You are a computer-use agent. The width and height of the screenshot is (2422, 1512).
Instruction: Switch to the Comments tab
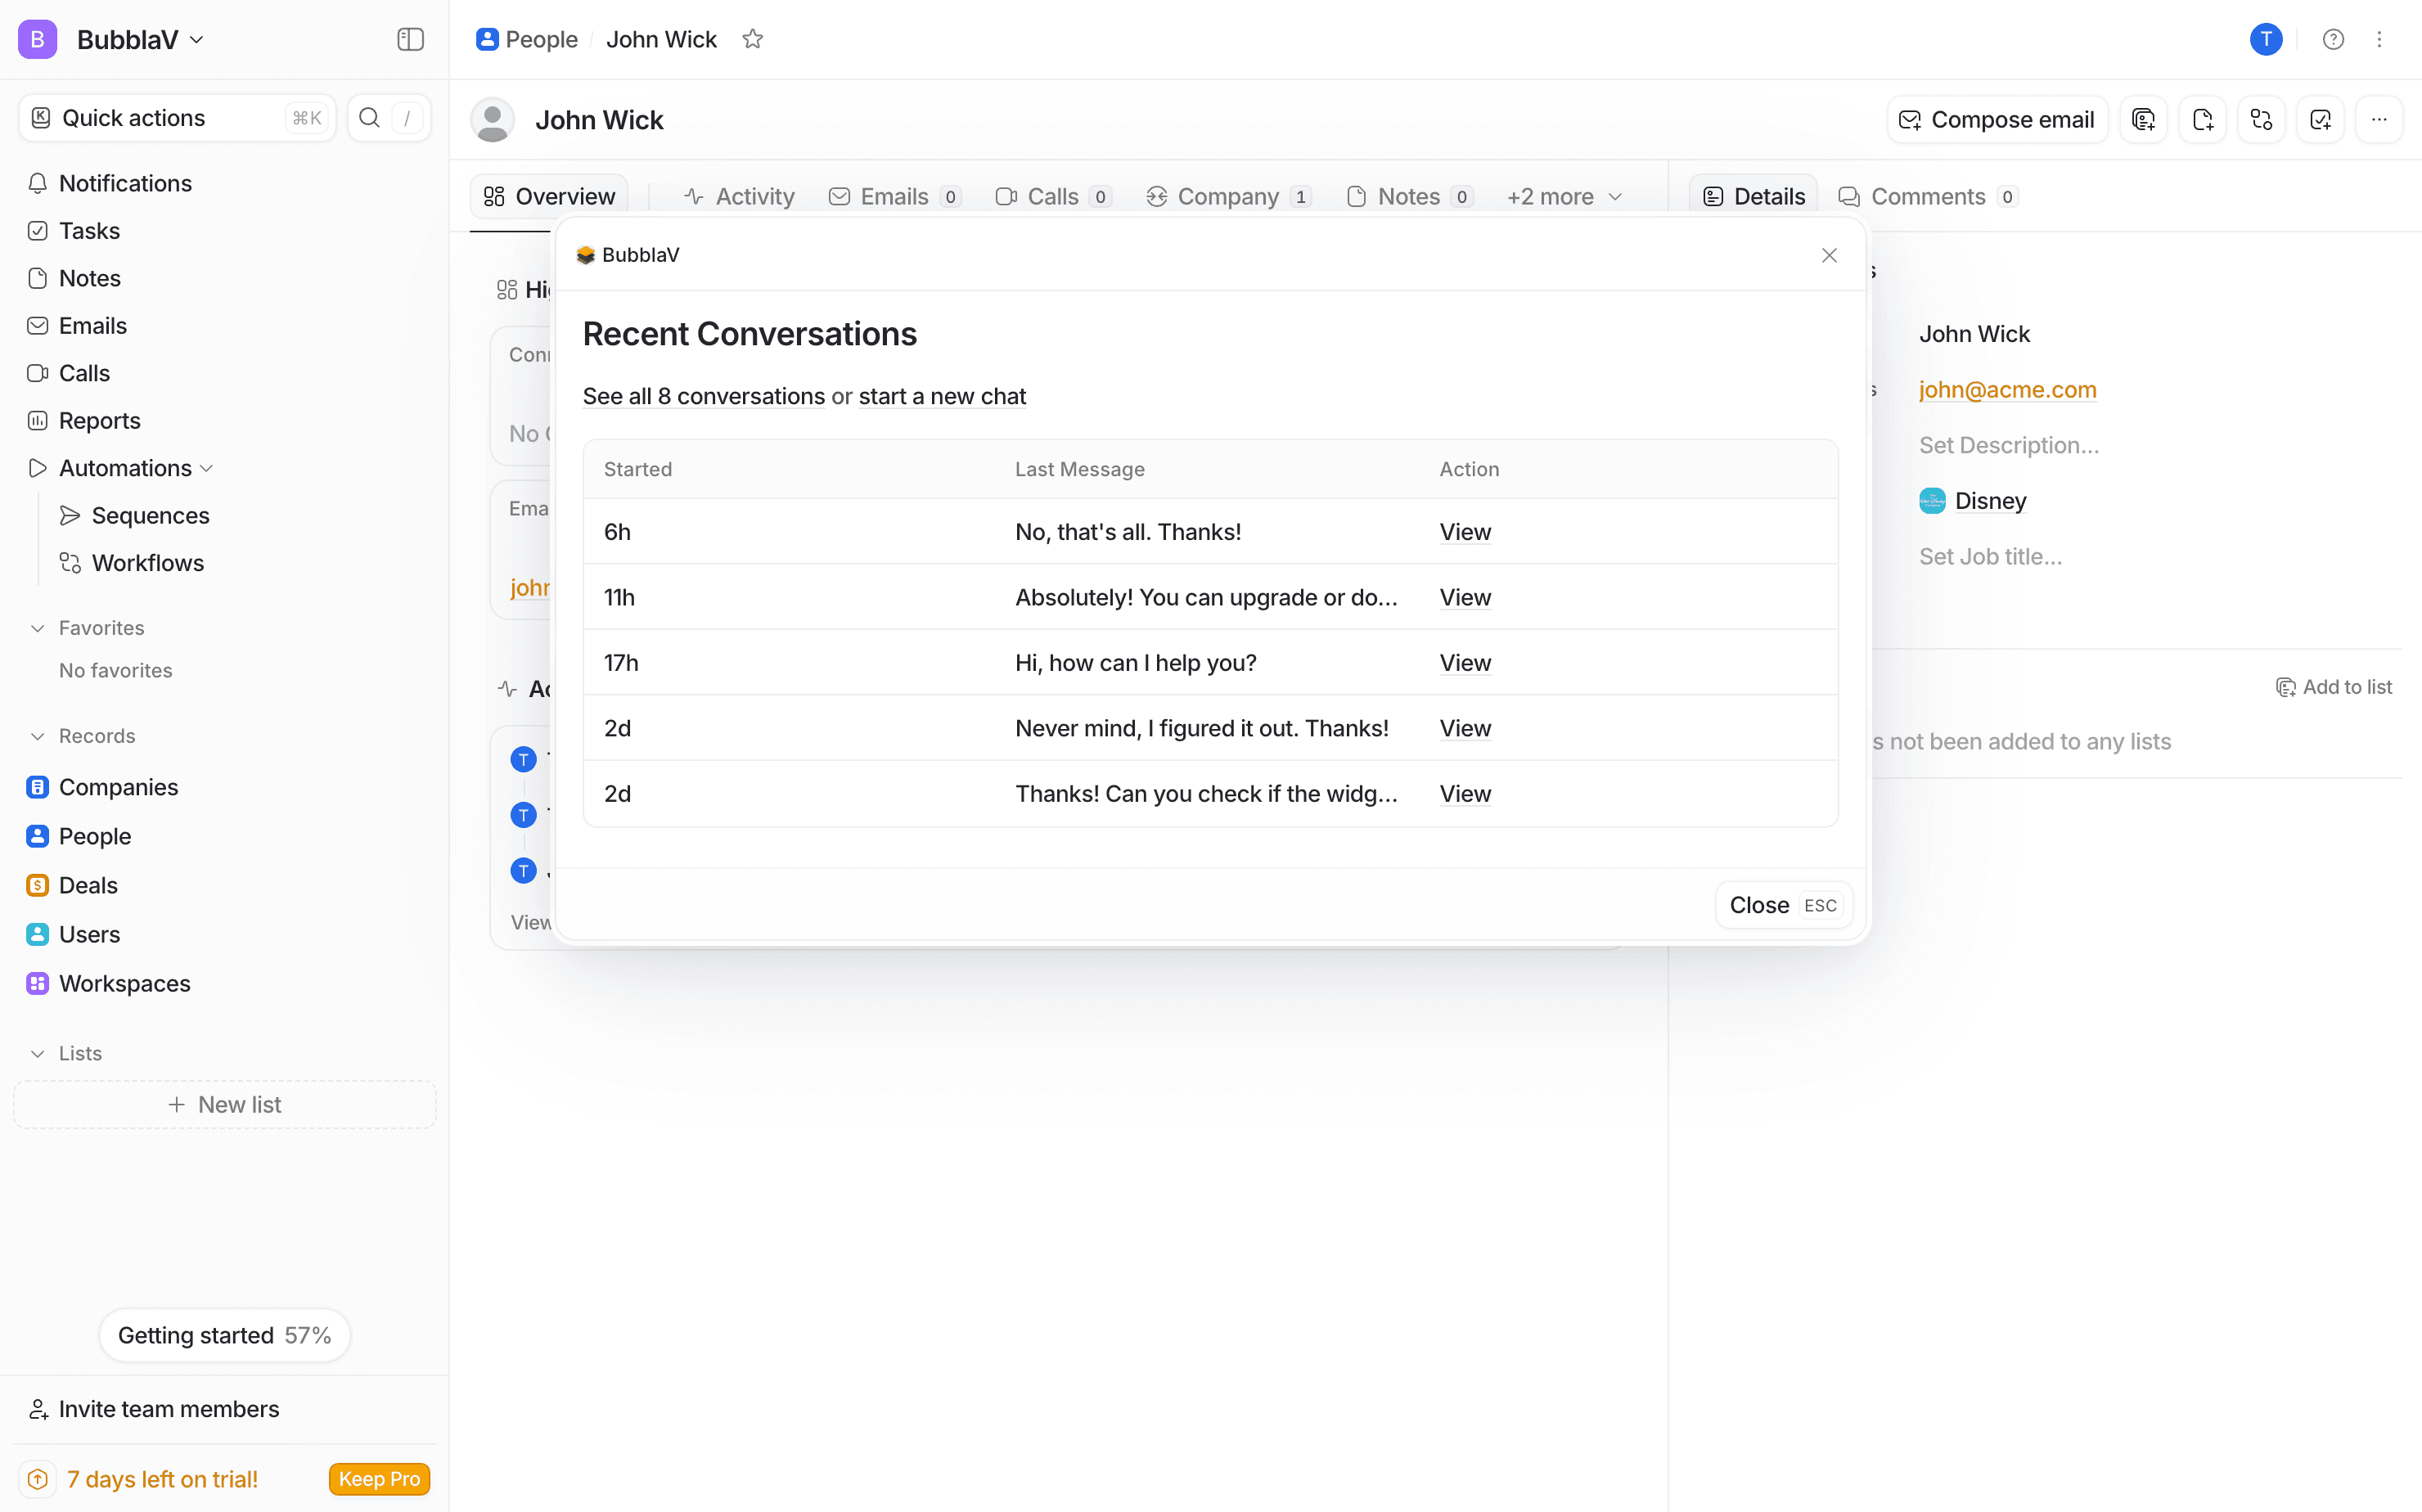[x=1927, y=197]
